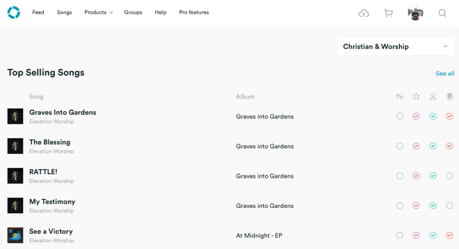Click the piano keys column icon
The image size is (459, 249).
click(x=449, y=96)
